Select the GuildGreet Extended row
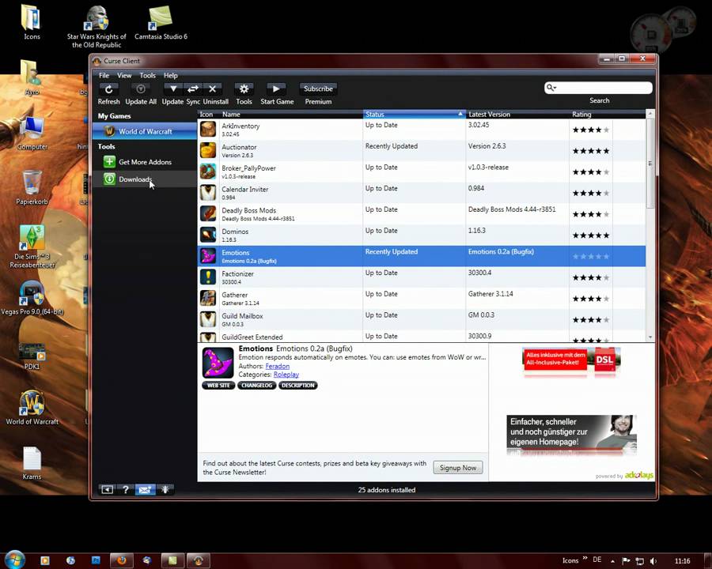The width and height of the screenshot is (712, 569). pos(422,337)
